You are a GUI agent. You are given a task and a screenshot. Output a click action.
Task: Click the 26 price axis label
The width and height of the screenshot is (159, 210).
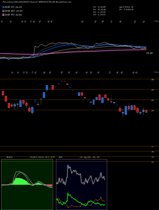coord(152,101)
